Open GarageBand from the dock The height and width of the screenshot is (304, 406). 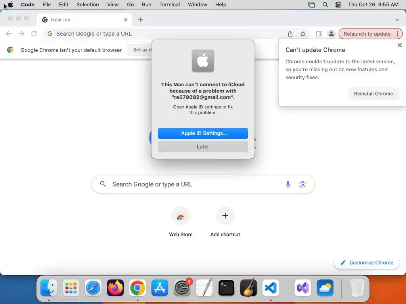pos(249,288)
